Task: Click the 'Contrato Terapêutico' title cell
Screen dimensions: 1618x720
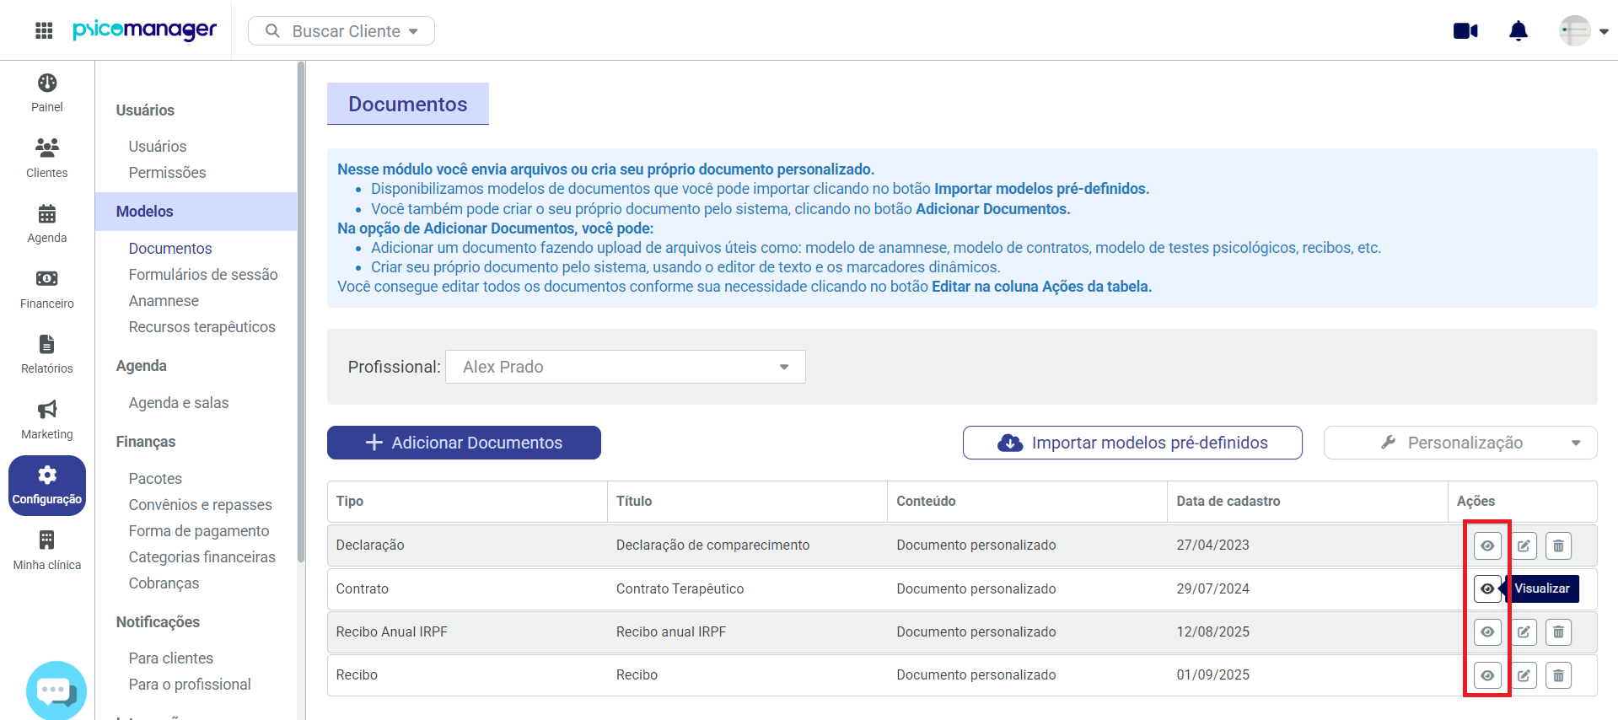Action: click(x=680, y=588)
